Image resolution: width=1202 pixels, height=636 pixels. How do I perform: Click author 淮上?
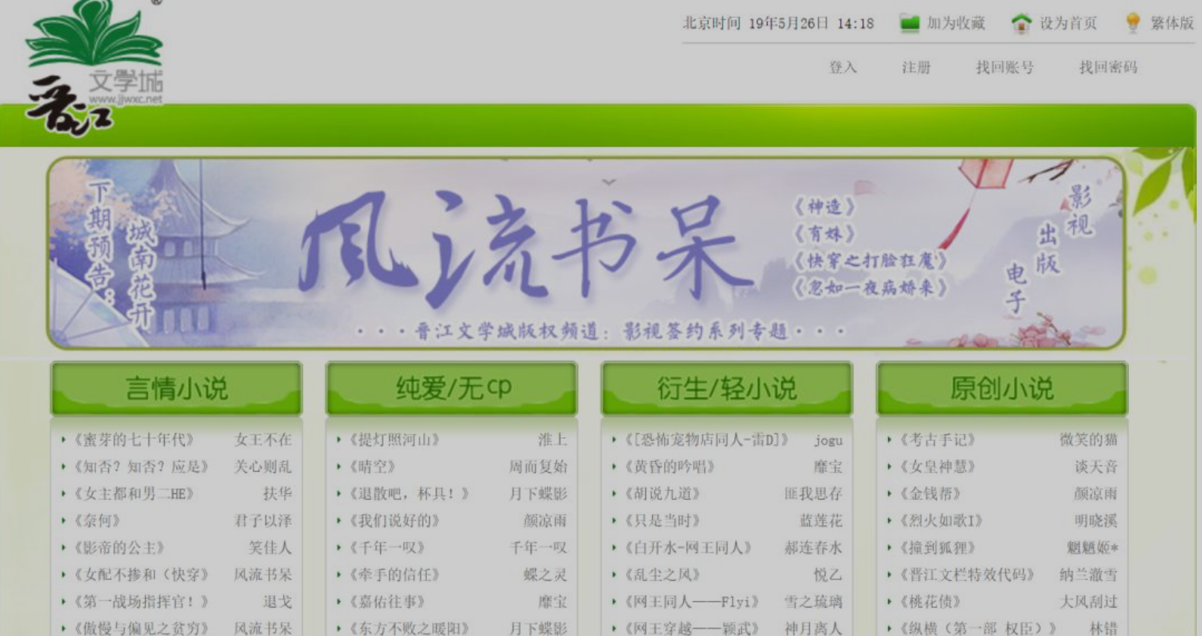coord(552,440)
